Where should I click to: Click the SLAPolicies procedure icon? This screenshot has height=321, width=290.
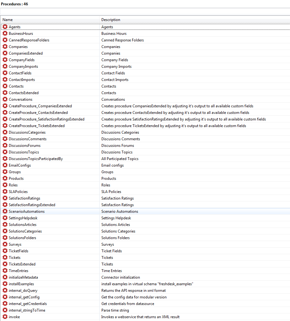tap(5, 192)
